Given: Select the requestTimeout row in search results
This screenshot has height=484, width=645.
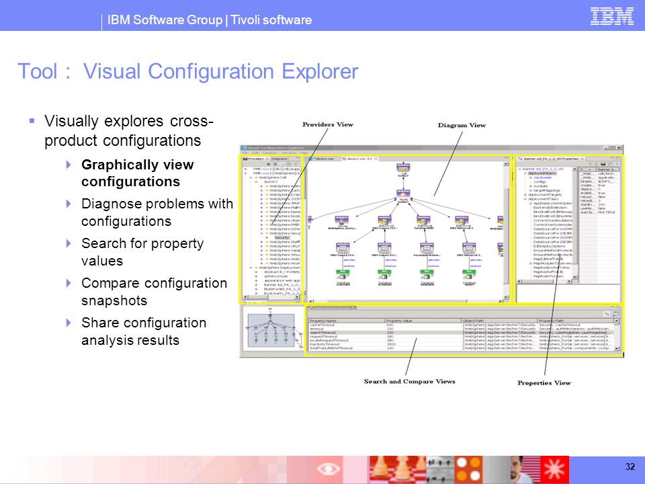Looking at the screenshot, I should click(x=461, y=336).
